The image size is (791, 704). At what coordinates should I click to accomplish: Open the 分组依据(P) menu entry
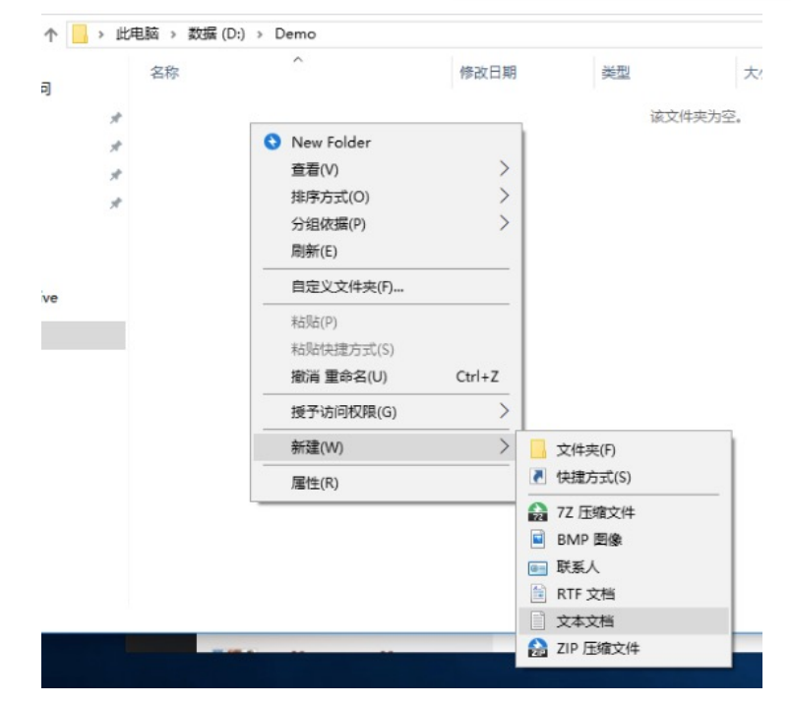(x=386, y=224)
